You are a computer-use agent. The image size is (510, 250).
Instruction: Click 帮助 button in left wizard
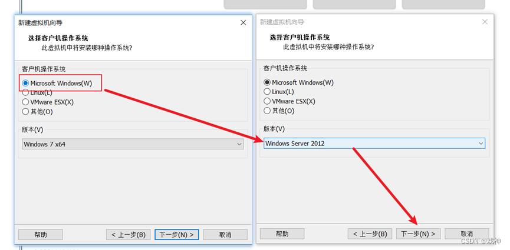40,235
